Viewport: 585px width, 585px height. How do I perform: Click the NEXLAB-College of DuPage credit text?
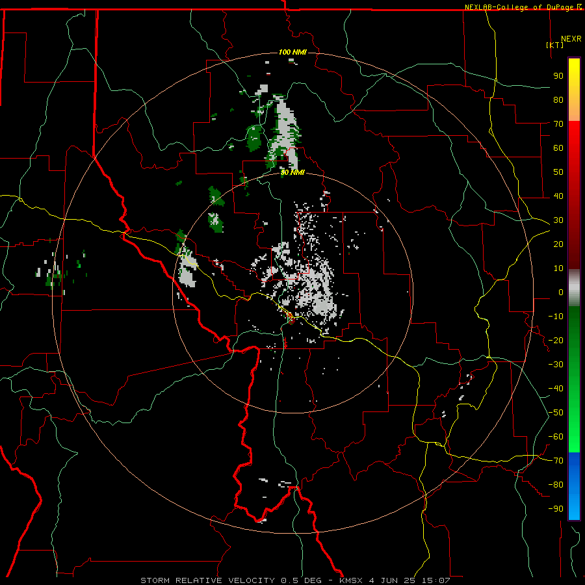tap(520, 7)
